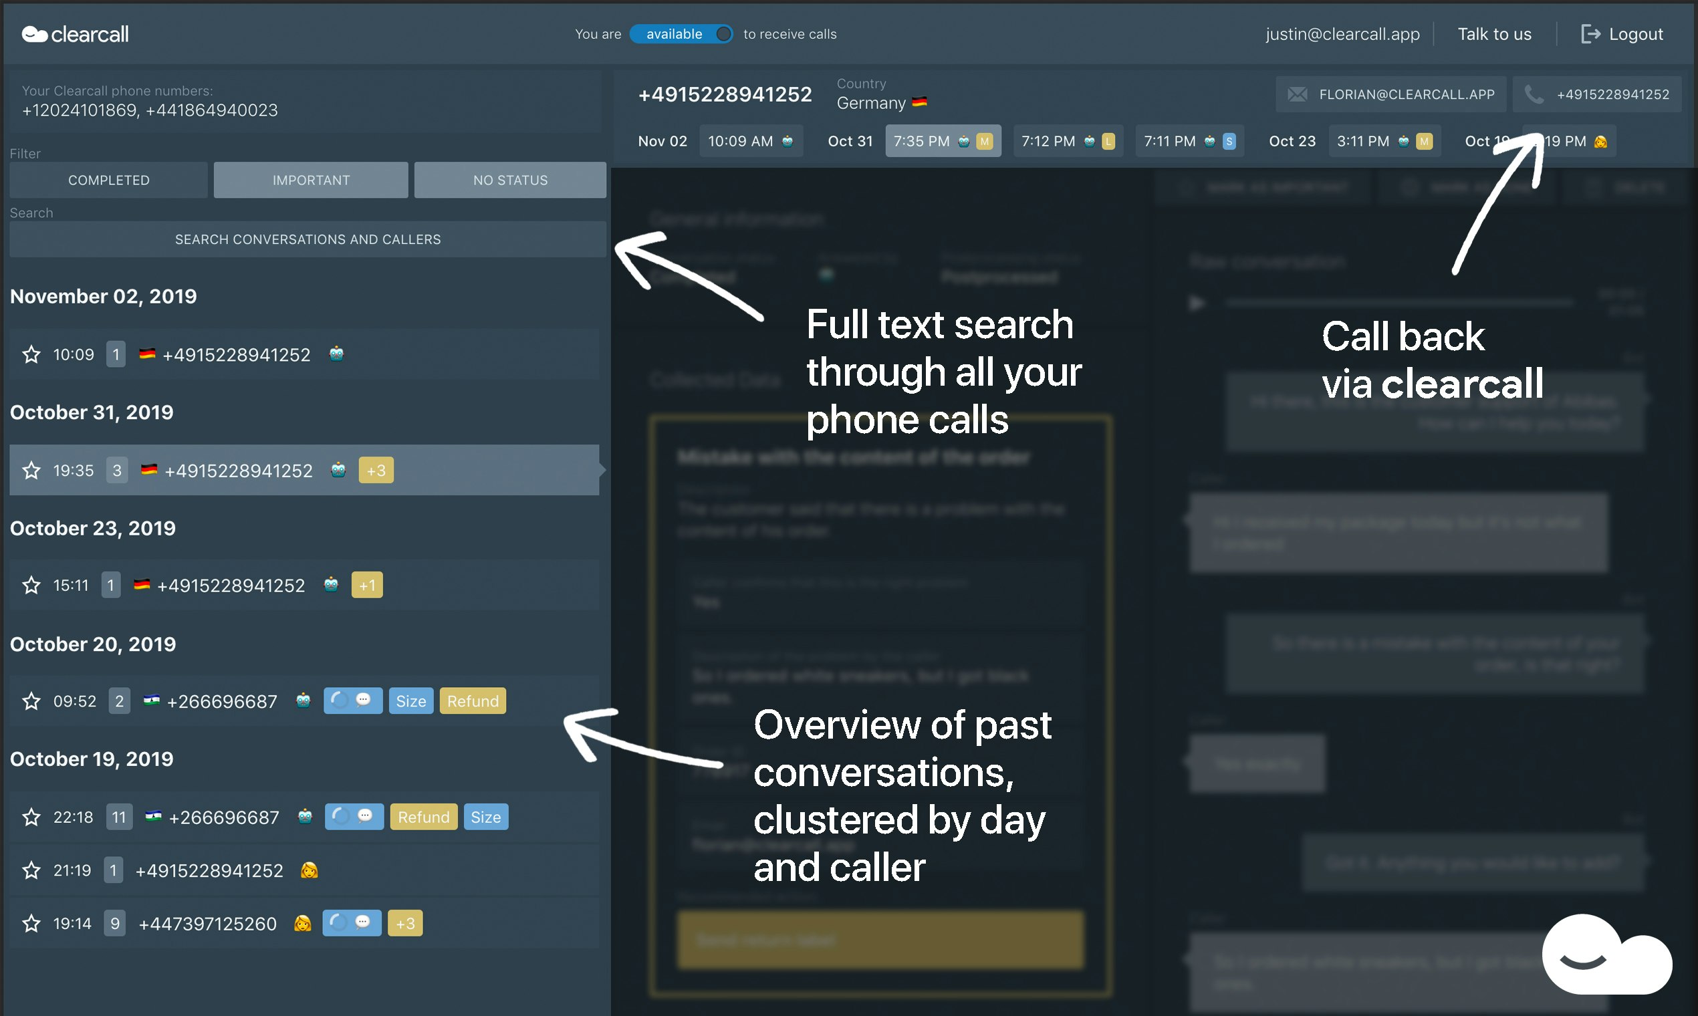This screenshot has height=1016, width=1698.
Task: Click phone handset icon to call back
Action: click(x=1534, y=94)
